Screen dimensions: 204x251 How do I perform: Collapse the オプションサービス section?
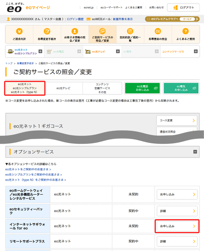tap(195, 152)
